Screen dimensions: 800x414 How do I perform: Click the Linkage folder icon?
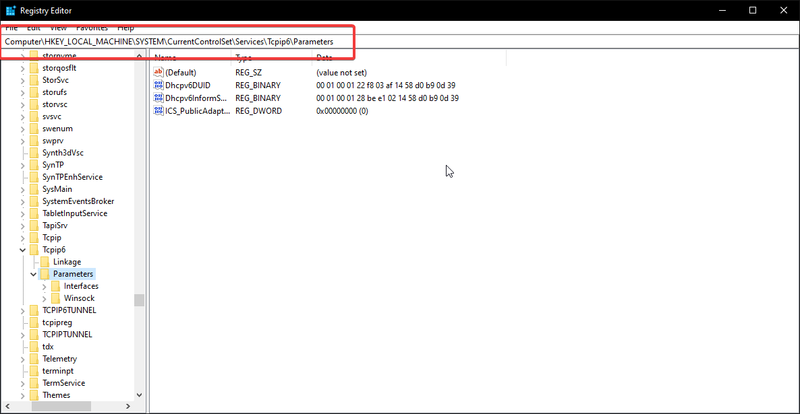[45, 262]
